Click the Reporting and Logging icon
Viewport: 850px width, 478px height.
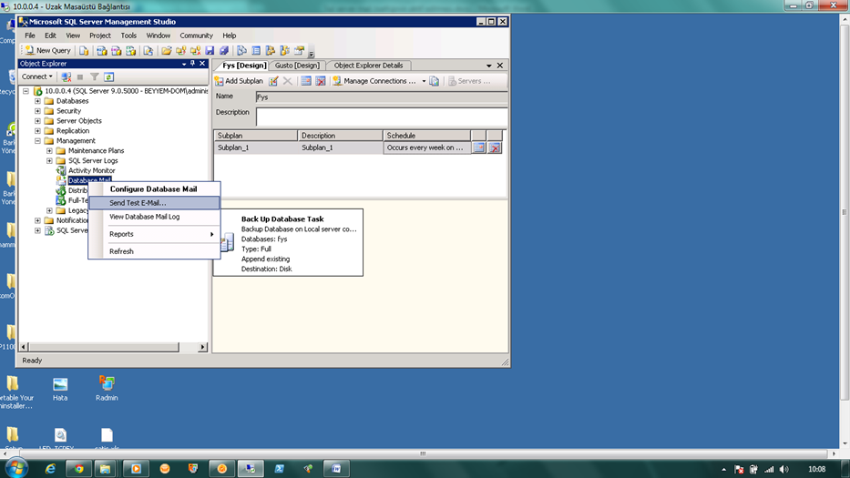(x=435, y=81)
